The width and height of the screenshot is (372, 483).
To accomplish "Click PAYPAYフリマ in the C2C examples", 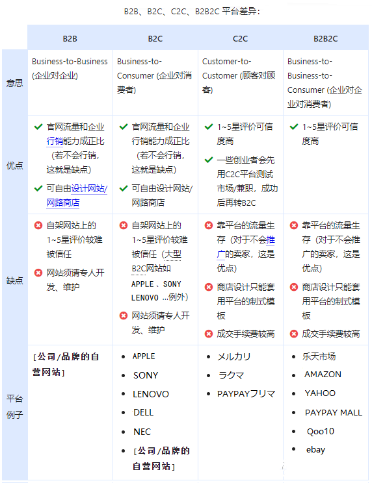I will [246, 393].
